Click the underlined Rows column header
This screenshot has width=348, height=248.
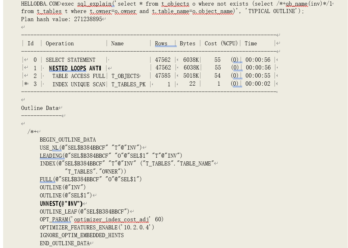[x=161, y=43]
